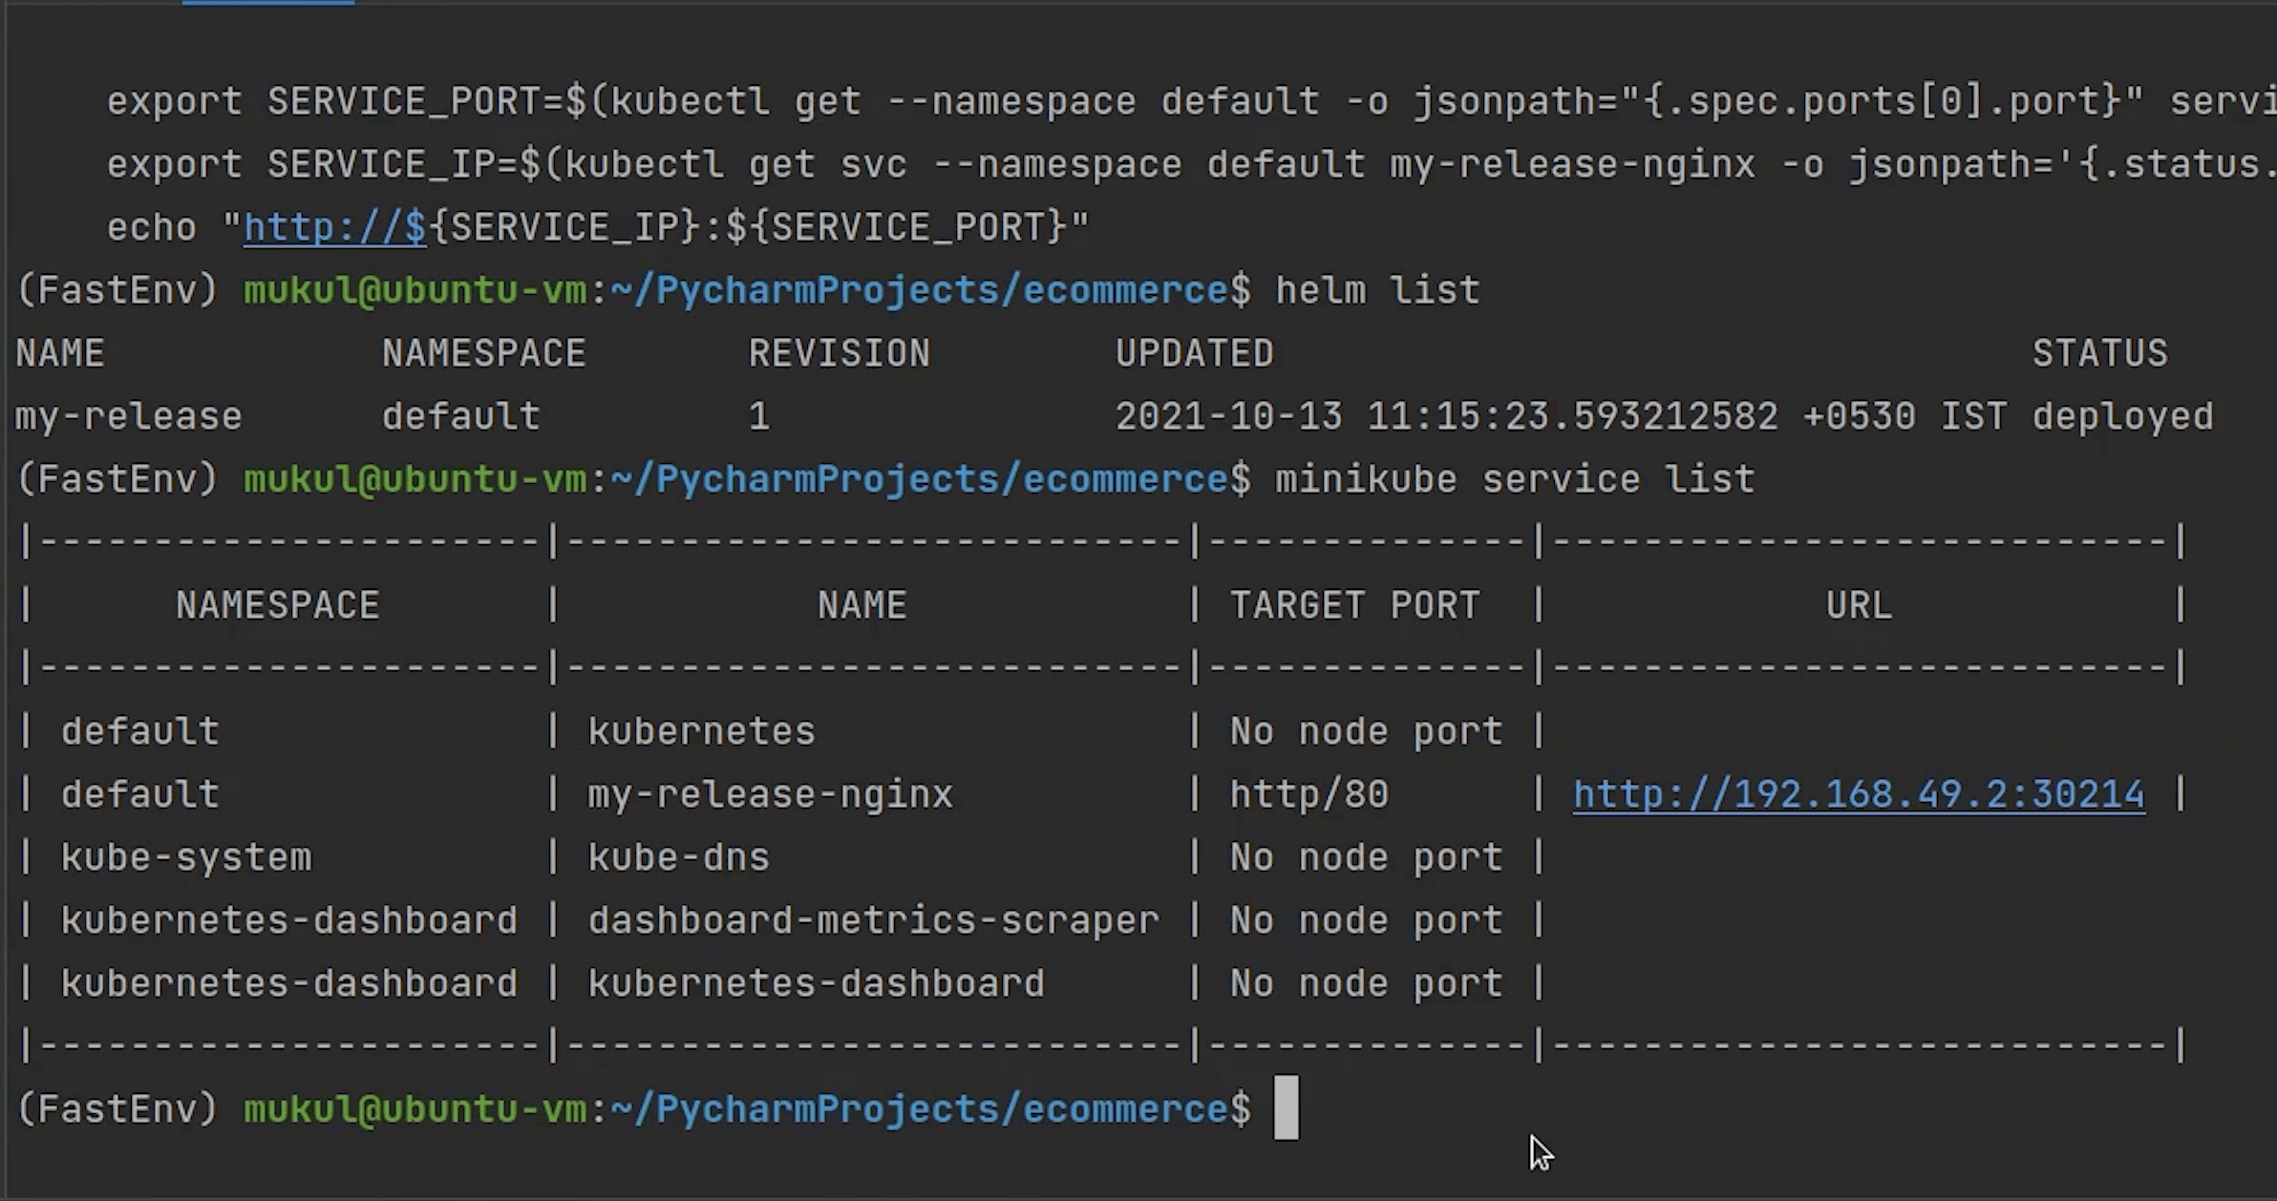Screen dimensions: 2277x1201
Task: Click the 'REVISION' header in helm output
Action: click(x=839, y=353)
